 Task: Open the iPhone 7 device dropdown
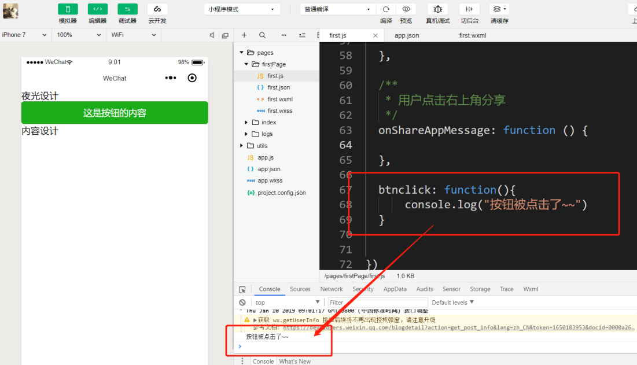(24, 35)
